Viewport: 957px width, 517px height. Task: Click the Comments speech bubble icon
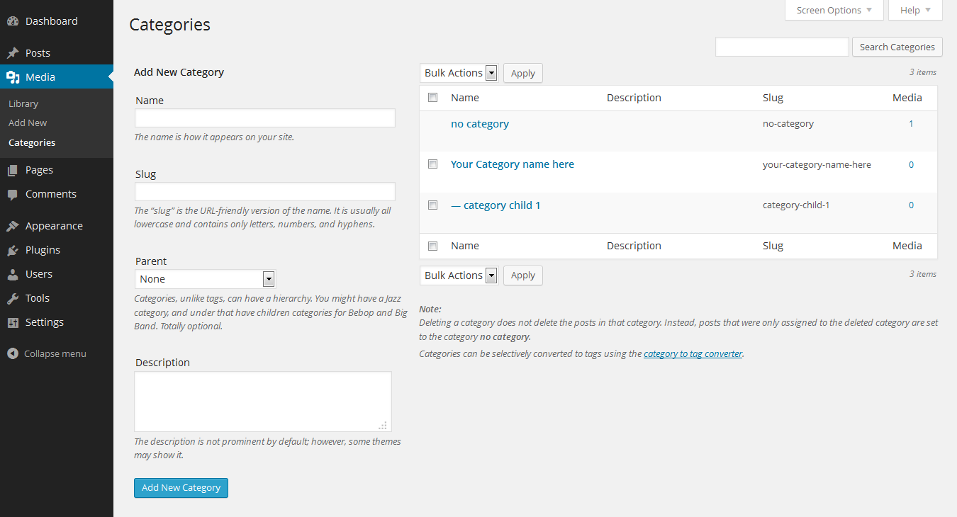coord(13,194)
